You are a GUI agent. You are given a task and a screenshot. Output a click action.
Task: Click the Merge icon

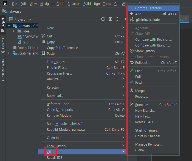[132, 90]
